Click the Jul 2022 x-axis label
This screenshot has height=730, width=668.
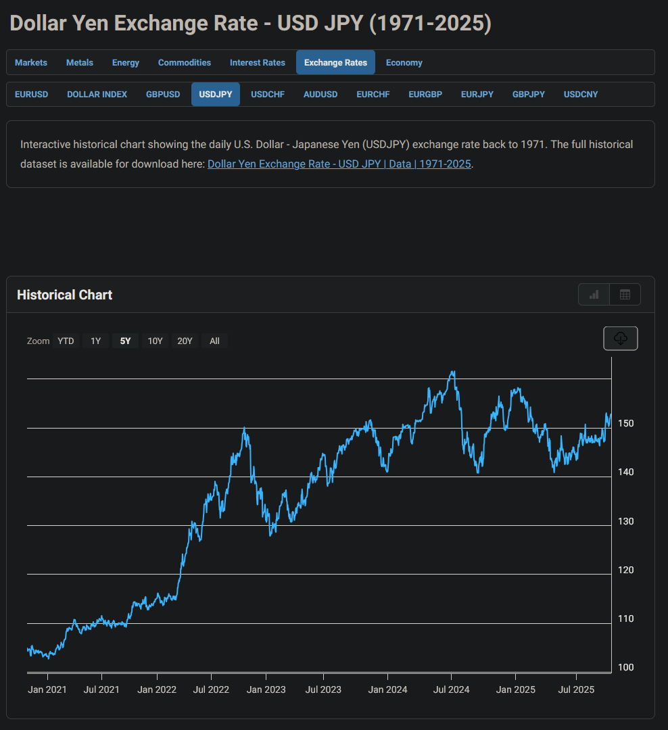coord(211,689)
